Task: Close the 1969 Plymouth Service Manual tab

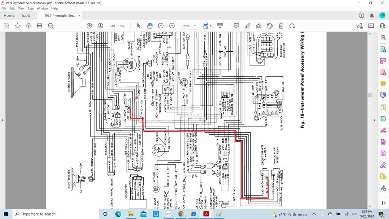Action: (x=79, y=16)
